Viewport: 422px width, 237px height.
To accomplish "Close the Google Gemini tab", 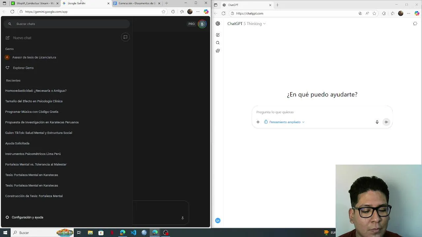I will pos(108,3).
